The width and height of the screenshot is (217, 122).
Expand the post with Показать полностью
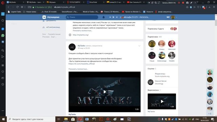click(x=78, y=69)
